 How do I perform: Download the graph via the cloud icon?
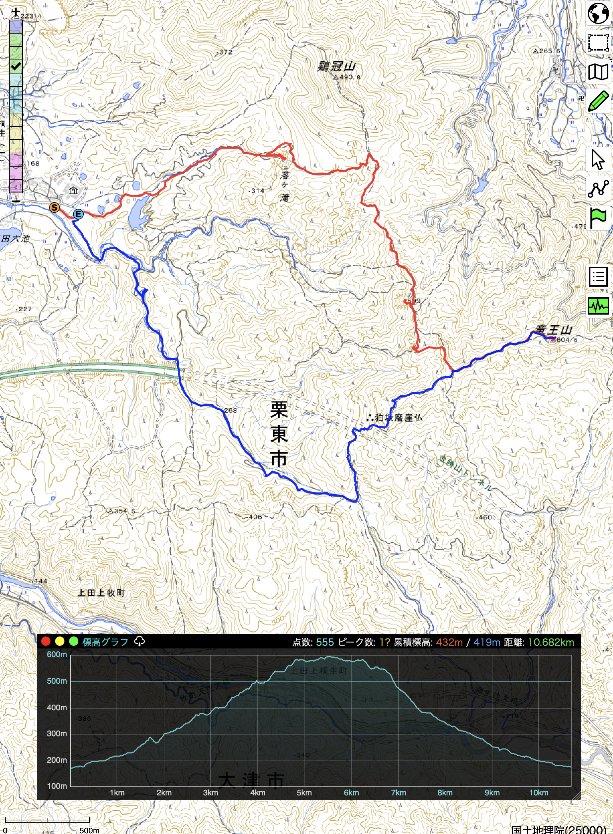coord(139,641)
